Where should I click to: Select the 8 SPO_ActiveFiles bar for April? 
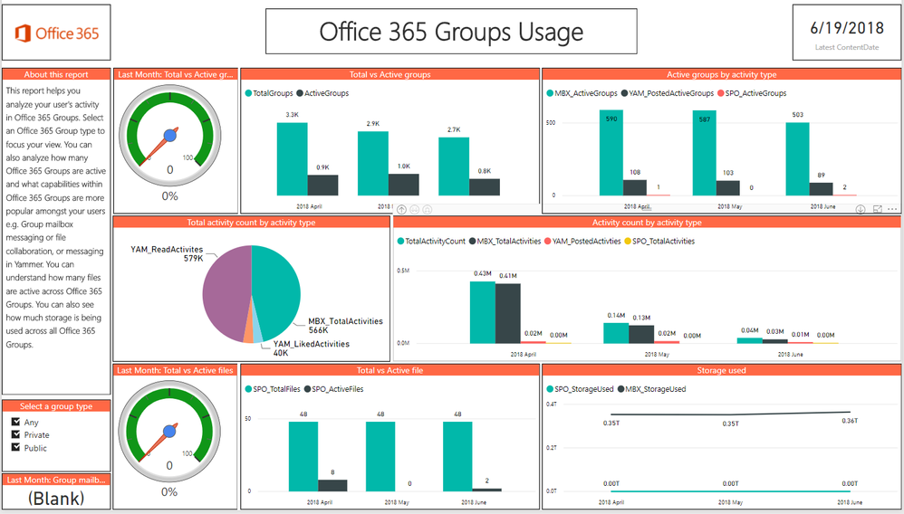coord(332,486)
